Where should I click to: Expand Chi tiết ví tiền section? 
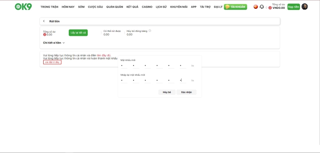[54, 43]
